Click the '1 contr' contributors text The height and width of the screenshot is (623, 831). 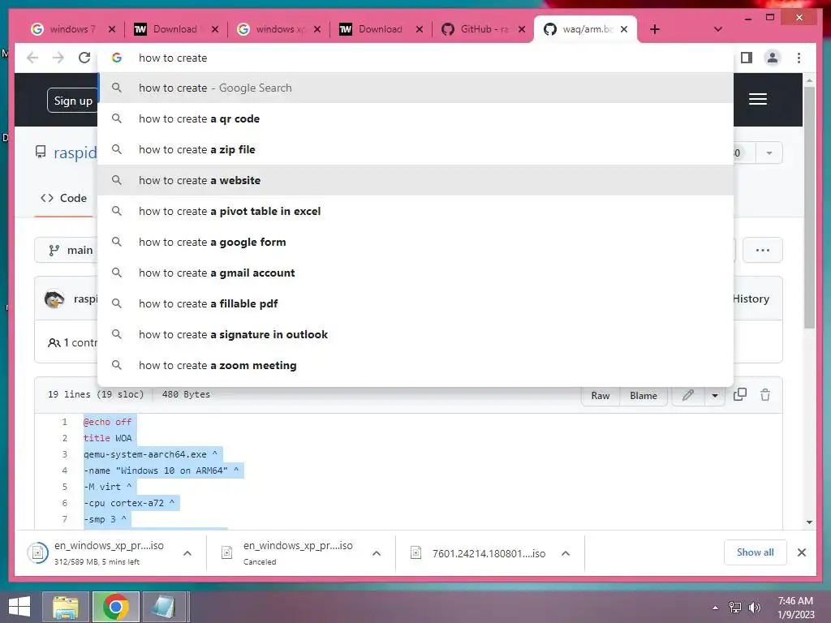[x=72, y=343]
